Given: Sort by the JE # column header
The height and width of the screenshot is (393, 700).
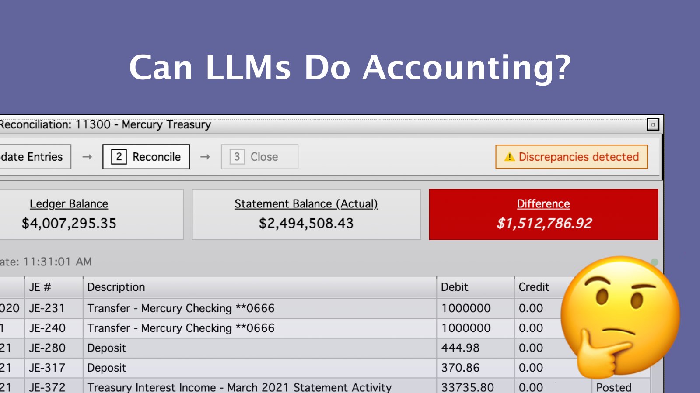Looking at the screenshot, I should coord(40,287).
